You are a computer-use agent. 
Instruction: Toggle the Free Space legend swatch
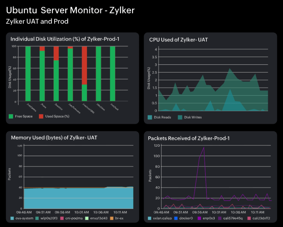click(11, 116)
